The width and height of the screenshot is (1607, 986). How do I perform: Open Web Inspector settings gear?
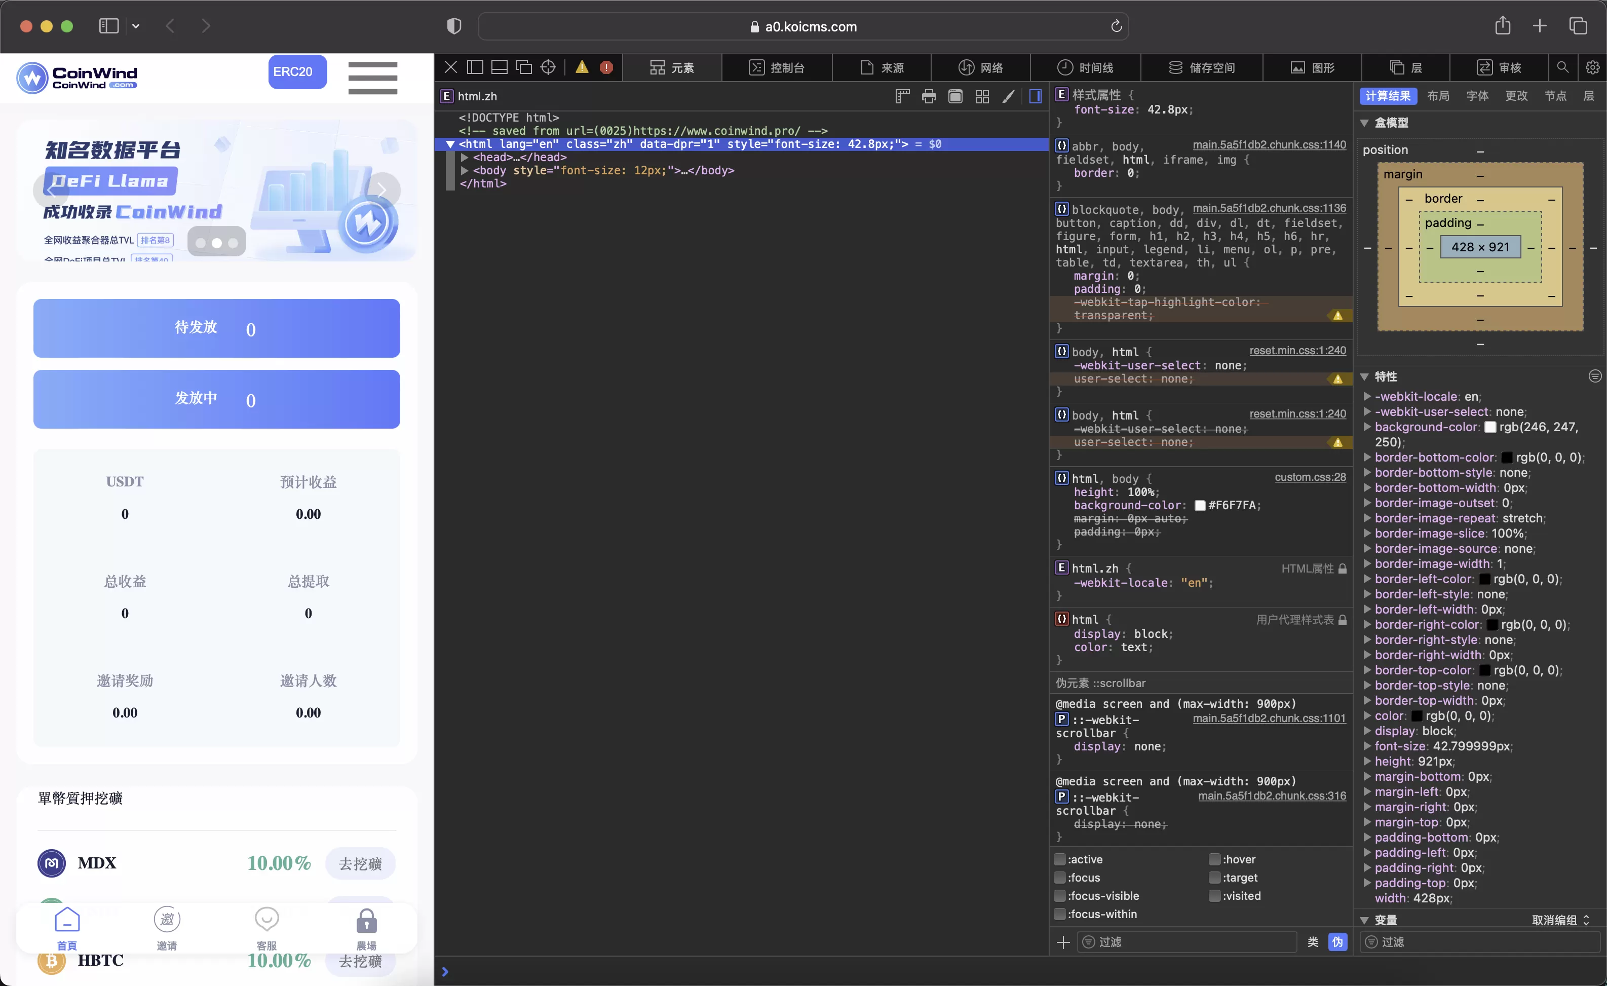point(1592,67)
